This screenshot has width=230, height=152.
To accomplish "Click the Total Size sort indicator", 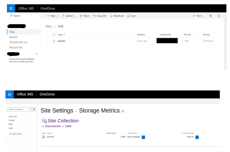I will (x=115, y=133).
